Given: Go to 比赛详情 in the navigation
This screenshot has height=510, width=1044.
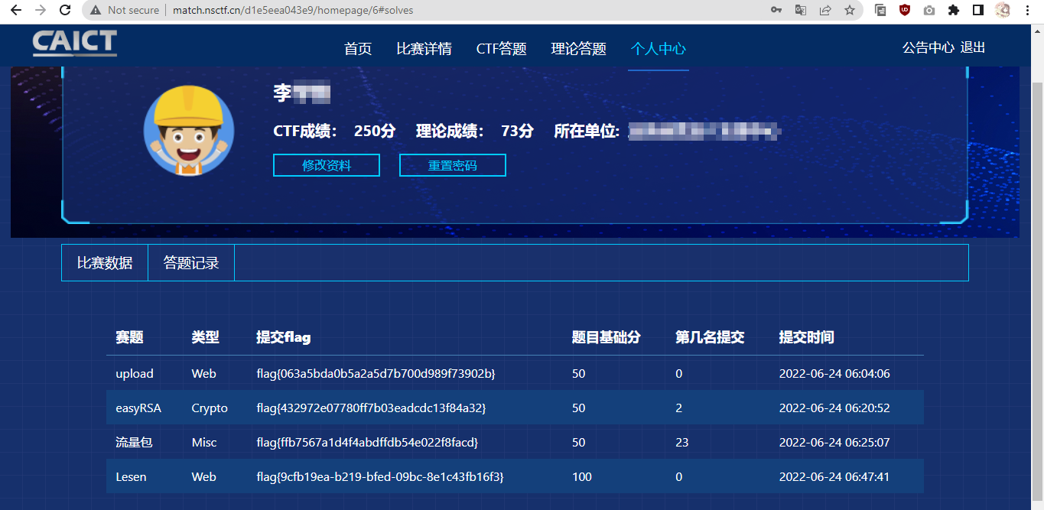Looking at the screenshot, I should coord(424,49).
